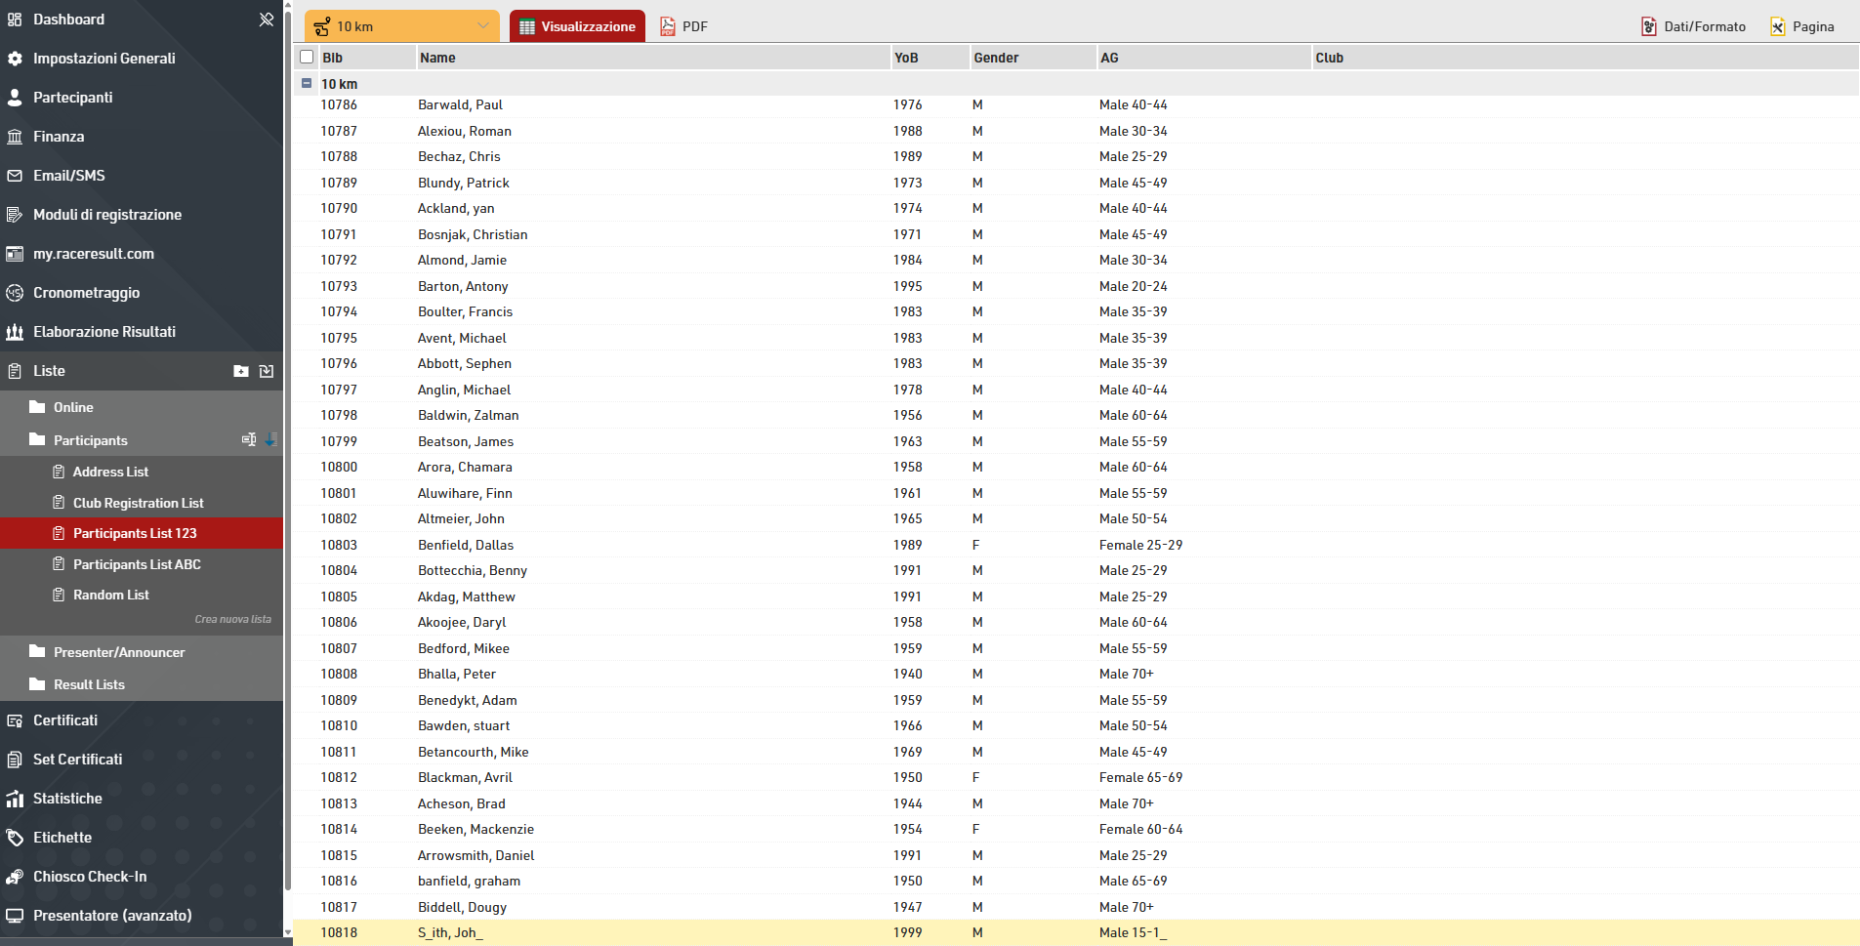The image size is (1860, 946).
Task: Expand the Result Lists folder
Action: [89, 684]
